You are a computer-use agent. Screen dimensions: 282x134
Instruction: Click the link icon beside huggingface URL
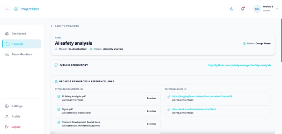169,96
